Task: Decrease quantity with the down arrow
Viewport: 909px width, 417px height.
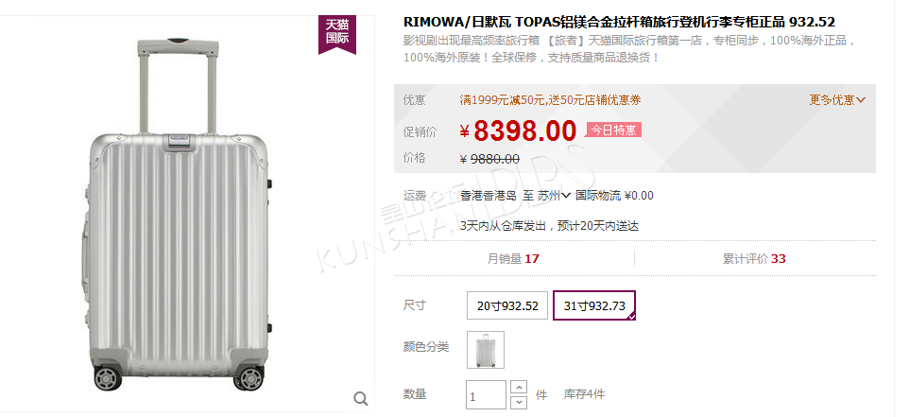Action: point(518,402)
